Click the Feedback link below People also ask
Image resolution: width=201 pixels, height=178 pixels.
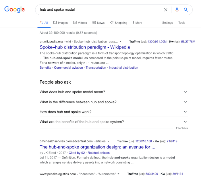tap(182, 128)
